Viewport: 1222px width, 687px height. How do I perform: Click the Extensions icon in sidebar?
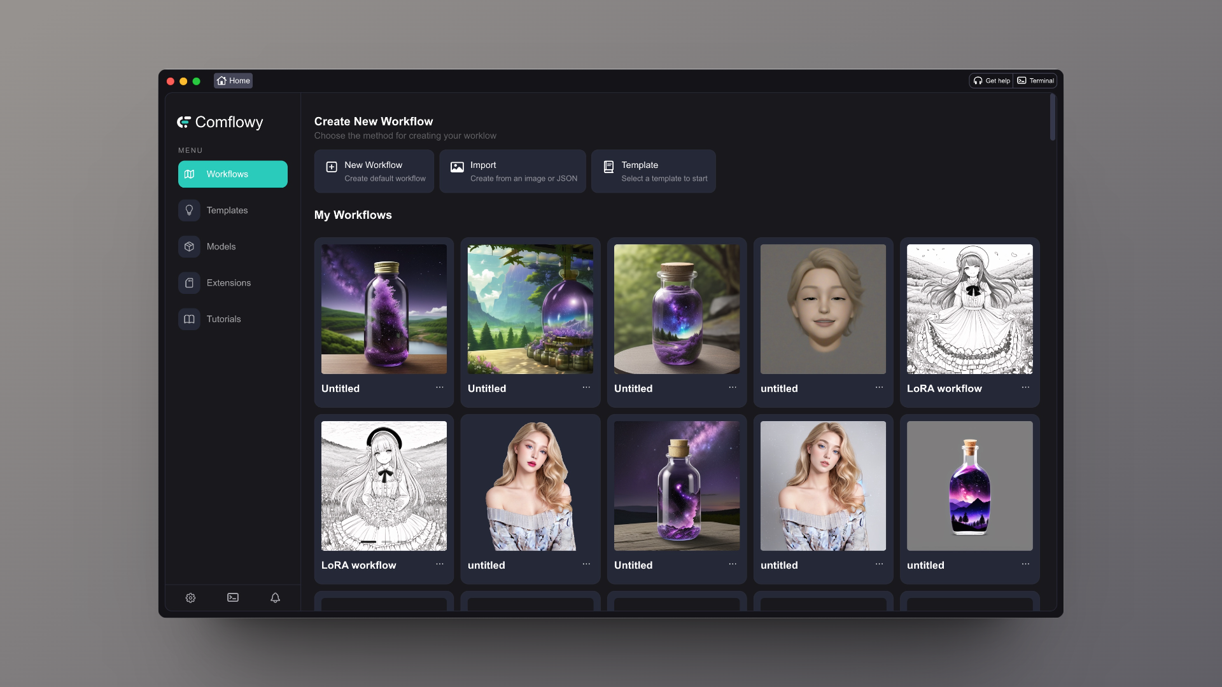tap(189, 283)
